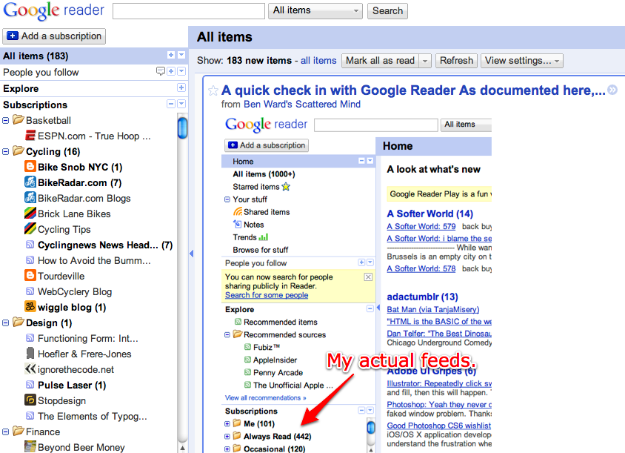Open the Mark all as read dropdown arrow

point(425,61)
